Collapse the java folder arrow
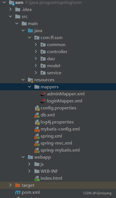This screenshot has width=116, height=198. click(23, 30)
